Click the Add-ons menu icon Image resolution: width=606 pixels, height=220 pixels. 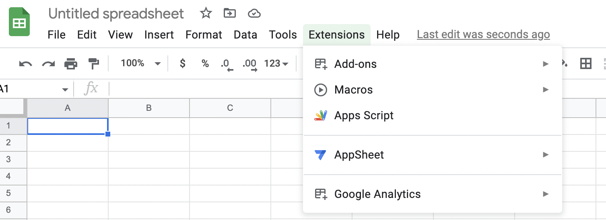(x=321, y=64)
